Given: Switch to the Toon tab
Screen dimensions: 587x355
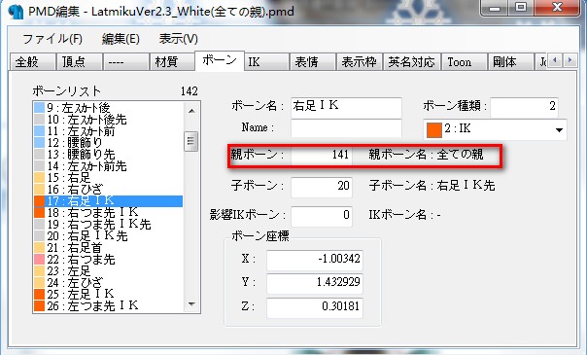Looking at the screenshot, I should (x=465, y=62).
